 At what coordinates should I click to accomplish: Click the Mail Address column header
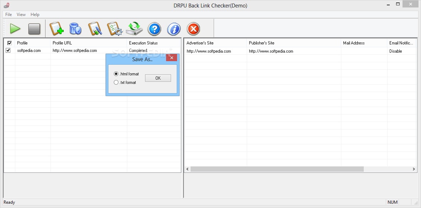(364, 43)
